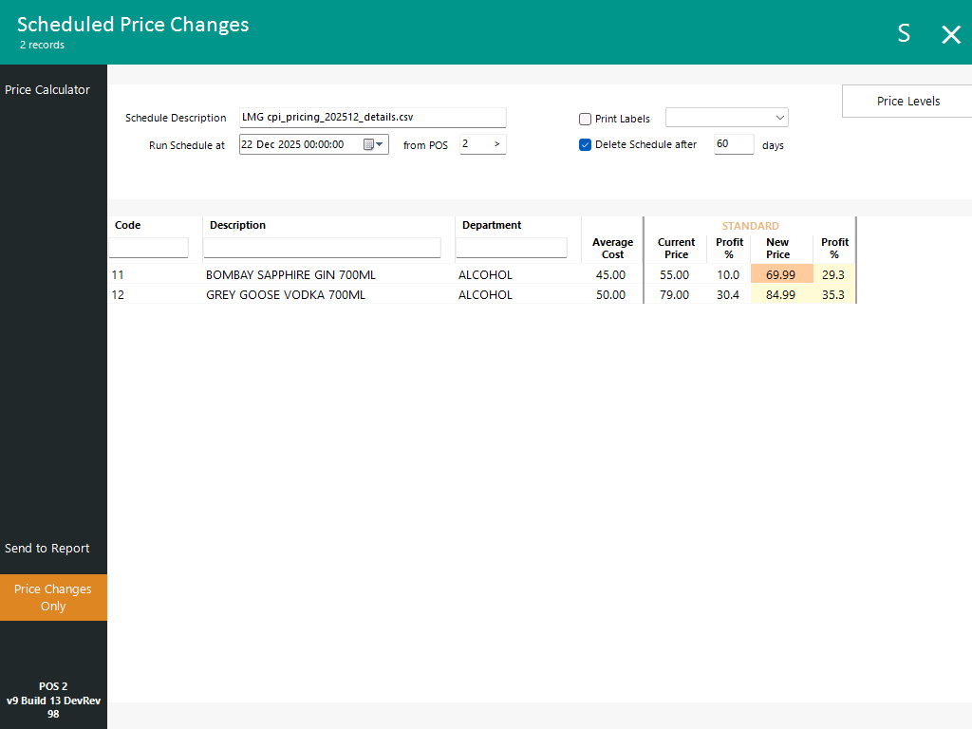Toggle the Price Changes Only button

point(53,597)
